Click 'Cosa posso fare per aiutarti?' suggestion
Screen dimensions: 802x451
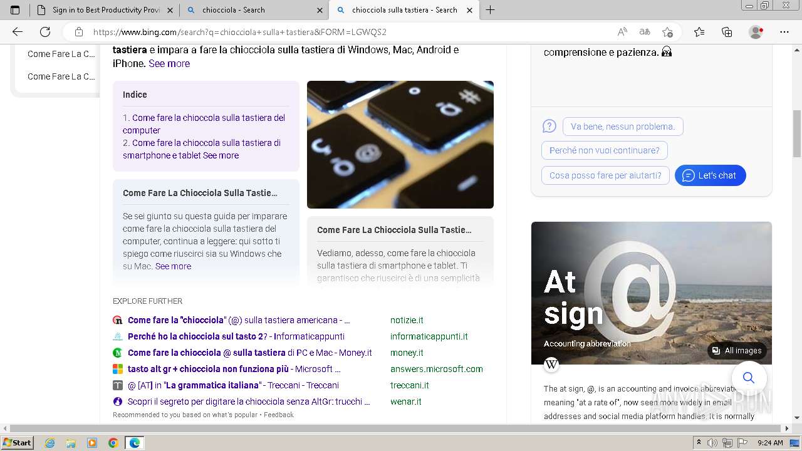605,175
